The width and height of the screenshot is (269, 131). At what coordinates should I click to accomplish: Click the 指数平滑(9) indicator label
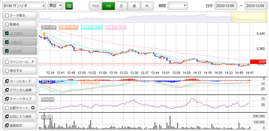coord(69,27)
